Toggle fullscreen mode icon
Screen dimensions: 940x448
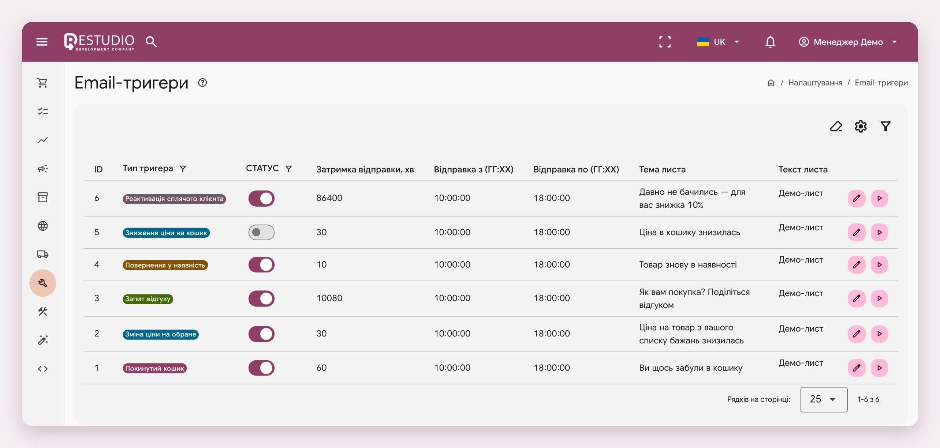pos(665,42)
